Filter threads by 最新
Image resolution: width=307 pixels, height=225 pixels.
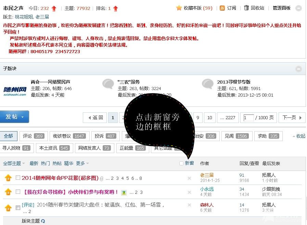(34, 163)
